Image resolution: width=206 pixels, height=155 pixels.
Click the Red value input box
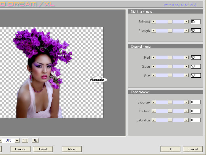(x=196, y=58)
